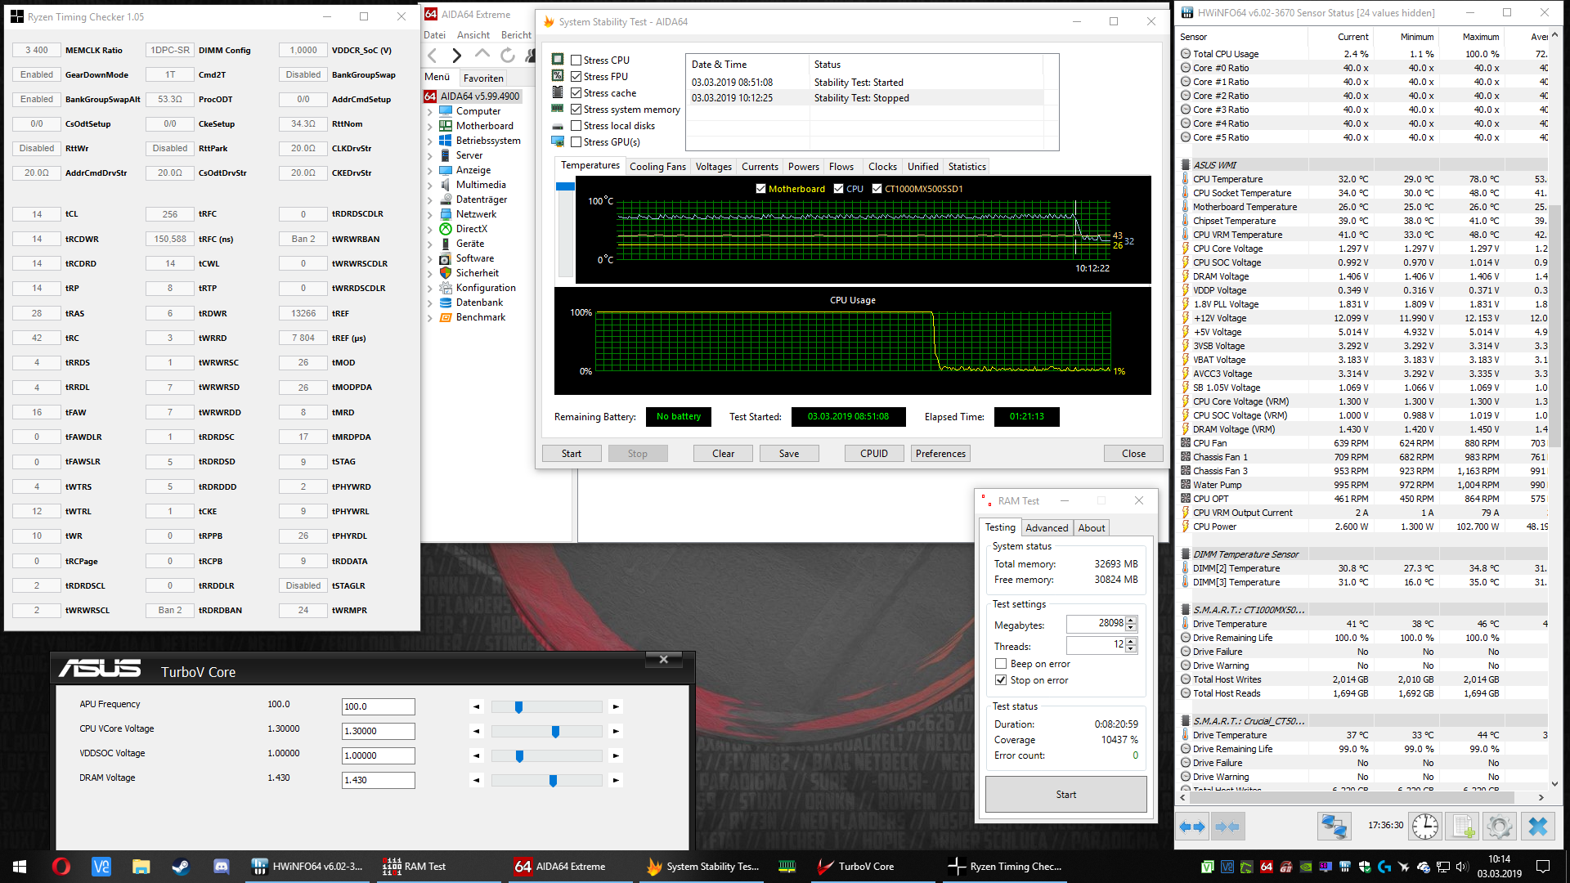Click HWiNFO expand columns arrows icon
This screenshot has height=883, width=1570.
coord(1192,827)
